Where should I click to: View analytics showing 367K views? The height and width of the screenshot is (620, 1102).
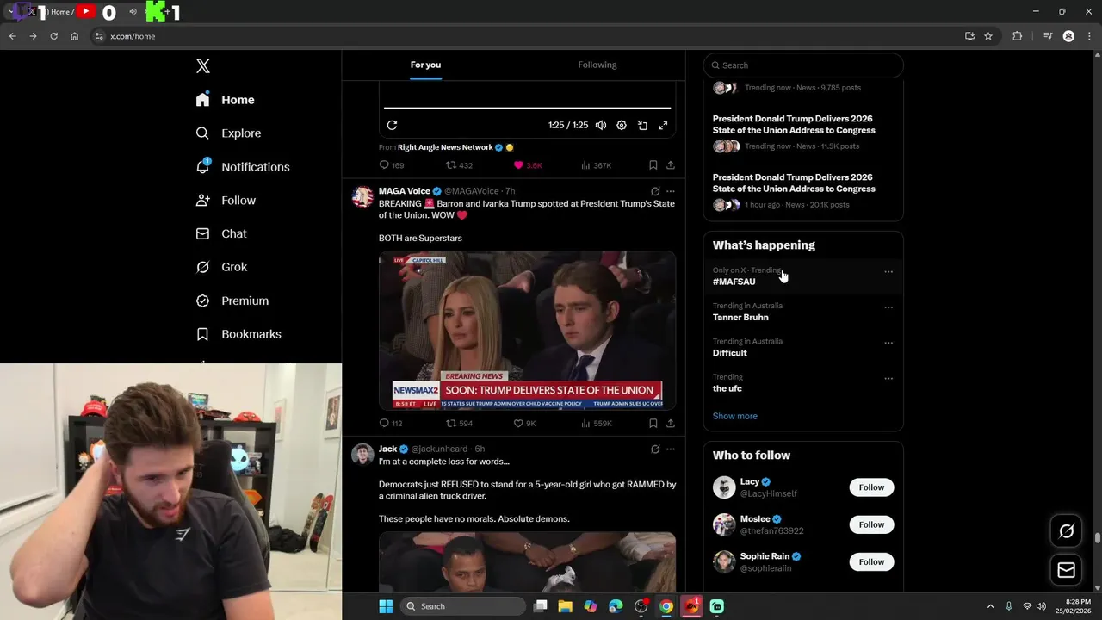click(597, 165)
